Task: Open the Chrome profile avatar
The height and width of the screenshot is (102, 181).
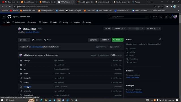Action: coord(175,7)
